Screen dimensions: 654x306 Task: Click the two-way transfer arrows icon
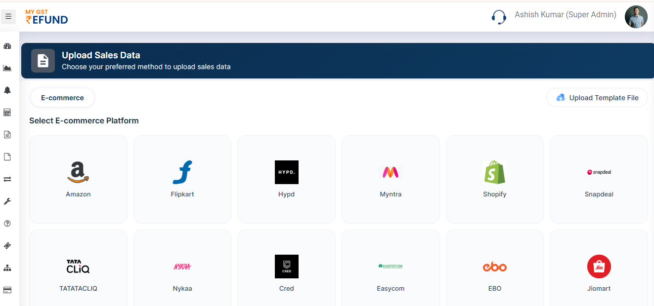pos(7,179)
